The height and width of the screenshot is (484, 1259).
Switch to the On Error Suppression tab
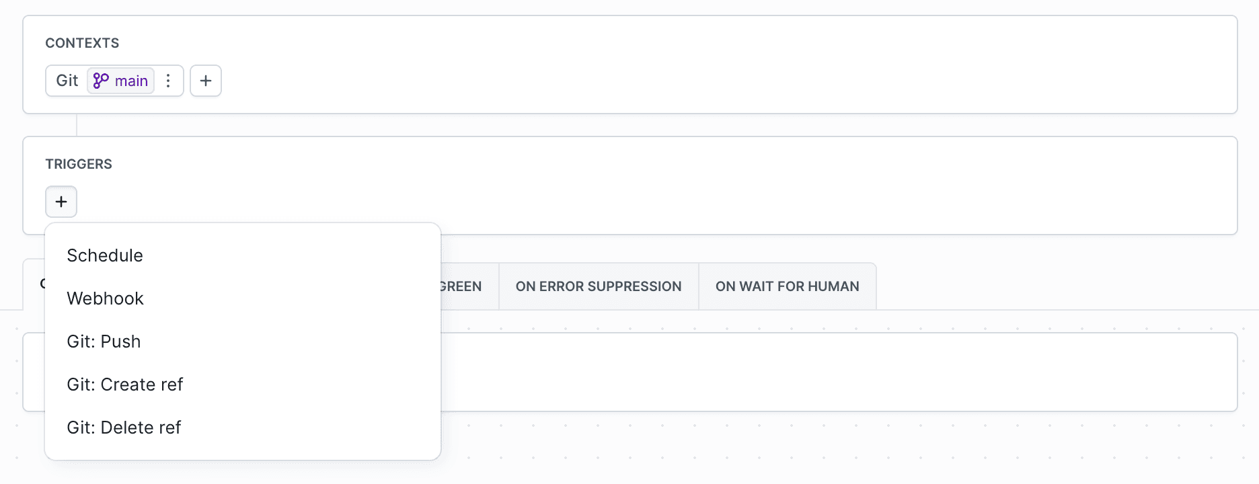pos(598,286)
